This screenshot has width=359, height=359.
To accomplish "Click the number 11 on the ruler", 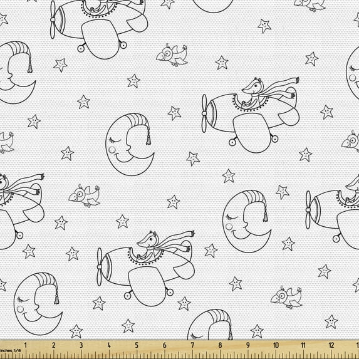I will click(303, 345).
